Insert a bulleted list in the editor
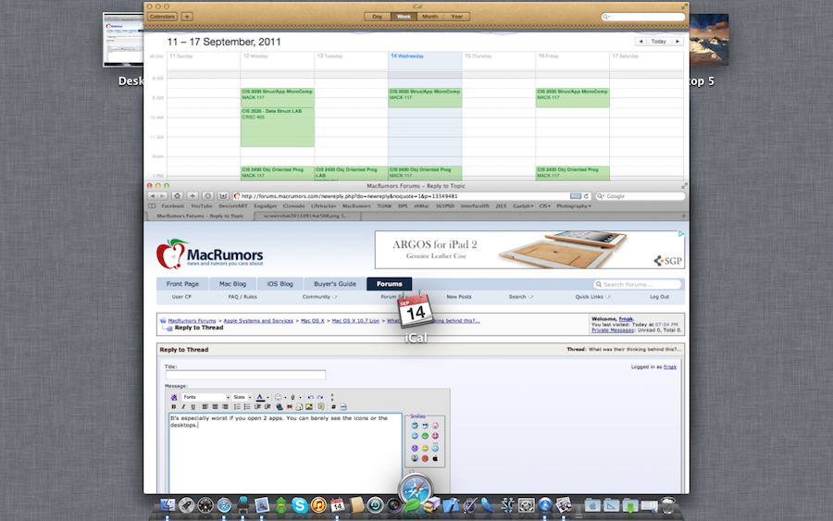Image resolution: width=833 pixels, height=521 pixels. click(247, 407)
